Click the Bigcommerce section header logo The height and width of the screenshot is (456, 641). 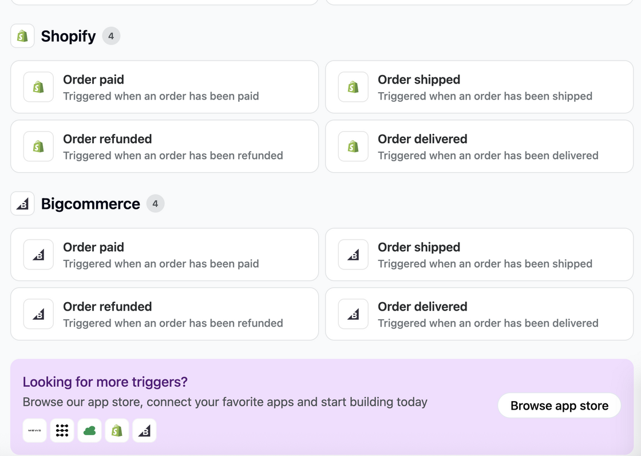point(22,204)
